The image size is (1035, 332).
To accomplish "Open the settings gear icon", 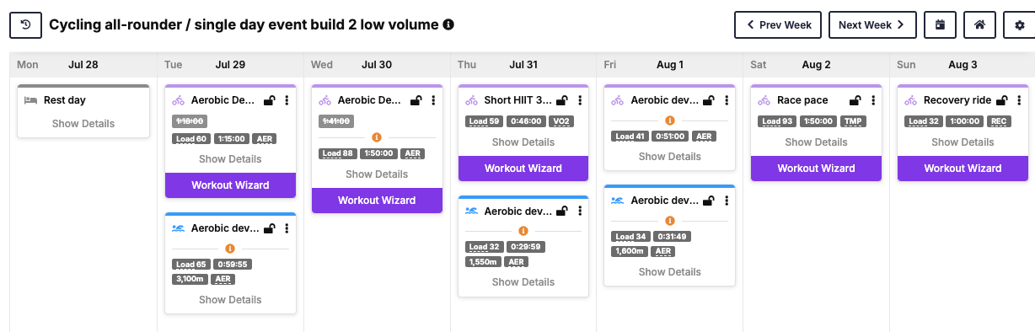I will tap(1019, 25).
